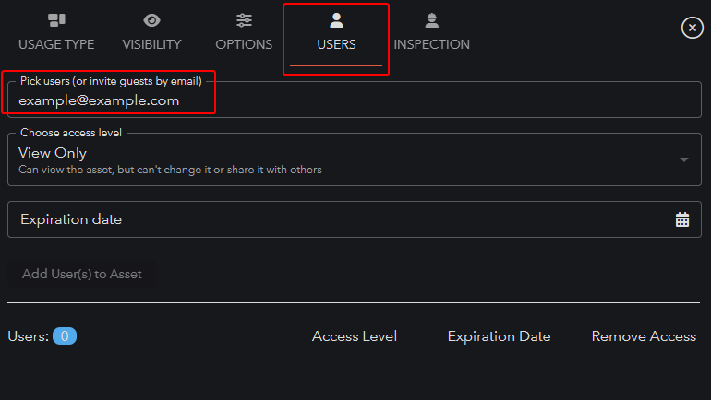Expand the access level dropdown arrow
The width and height of the screenshot is (711, 400).
click(683, 159)
